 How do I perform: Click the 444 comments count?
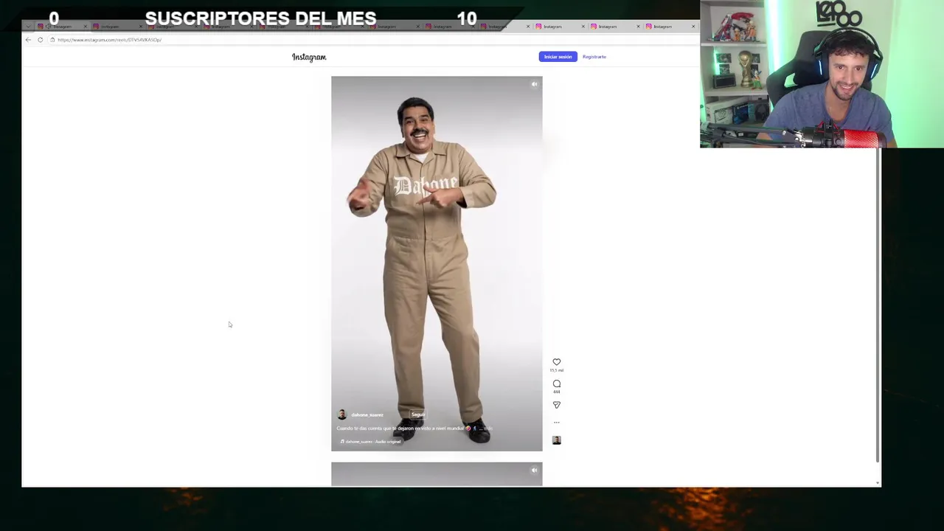click(557, 392)
